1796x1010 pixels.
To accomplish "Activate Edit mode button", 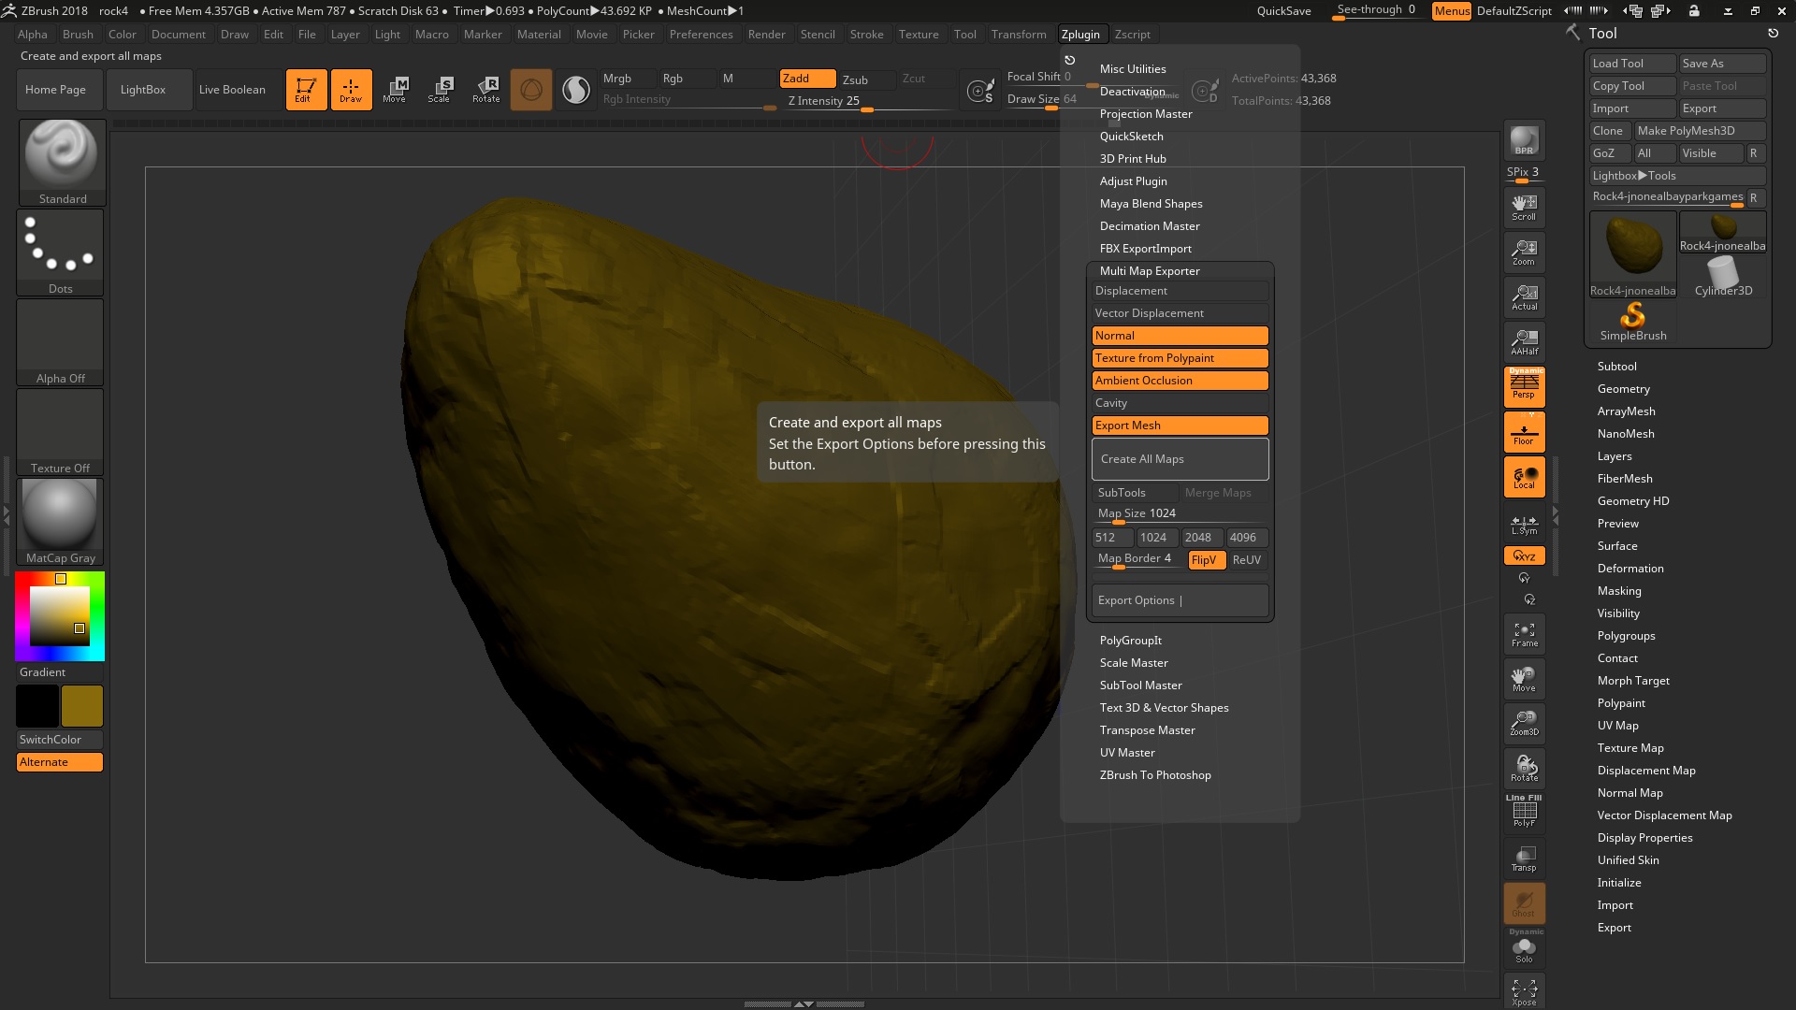I will pos(306,90).
